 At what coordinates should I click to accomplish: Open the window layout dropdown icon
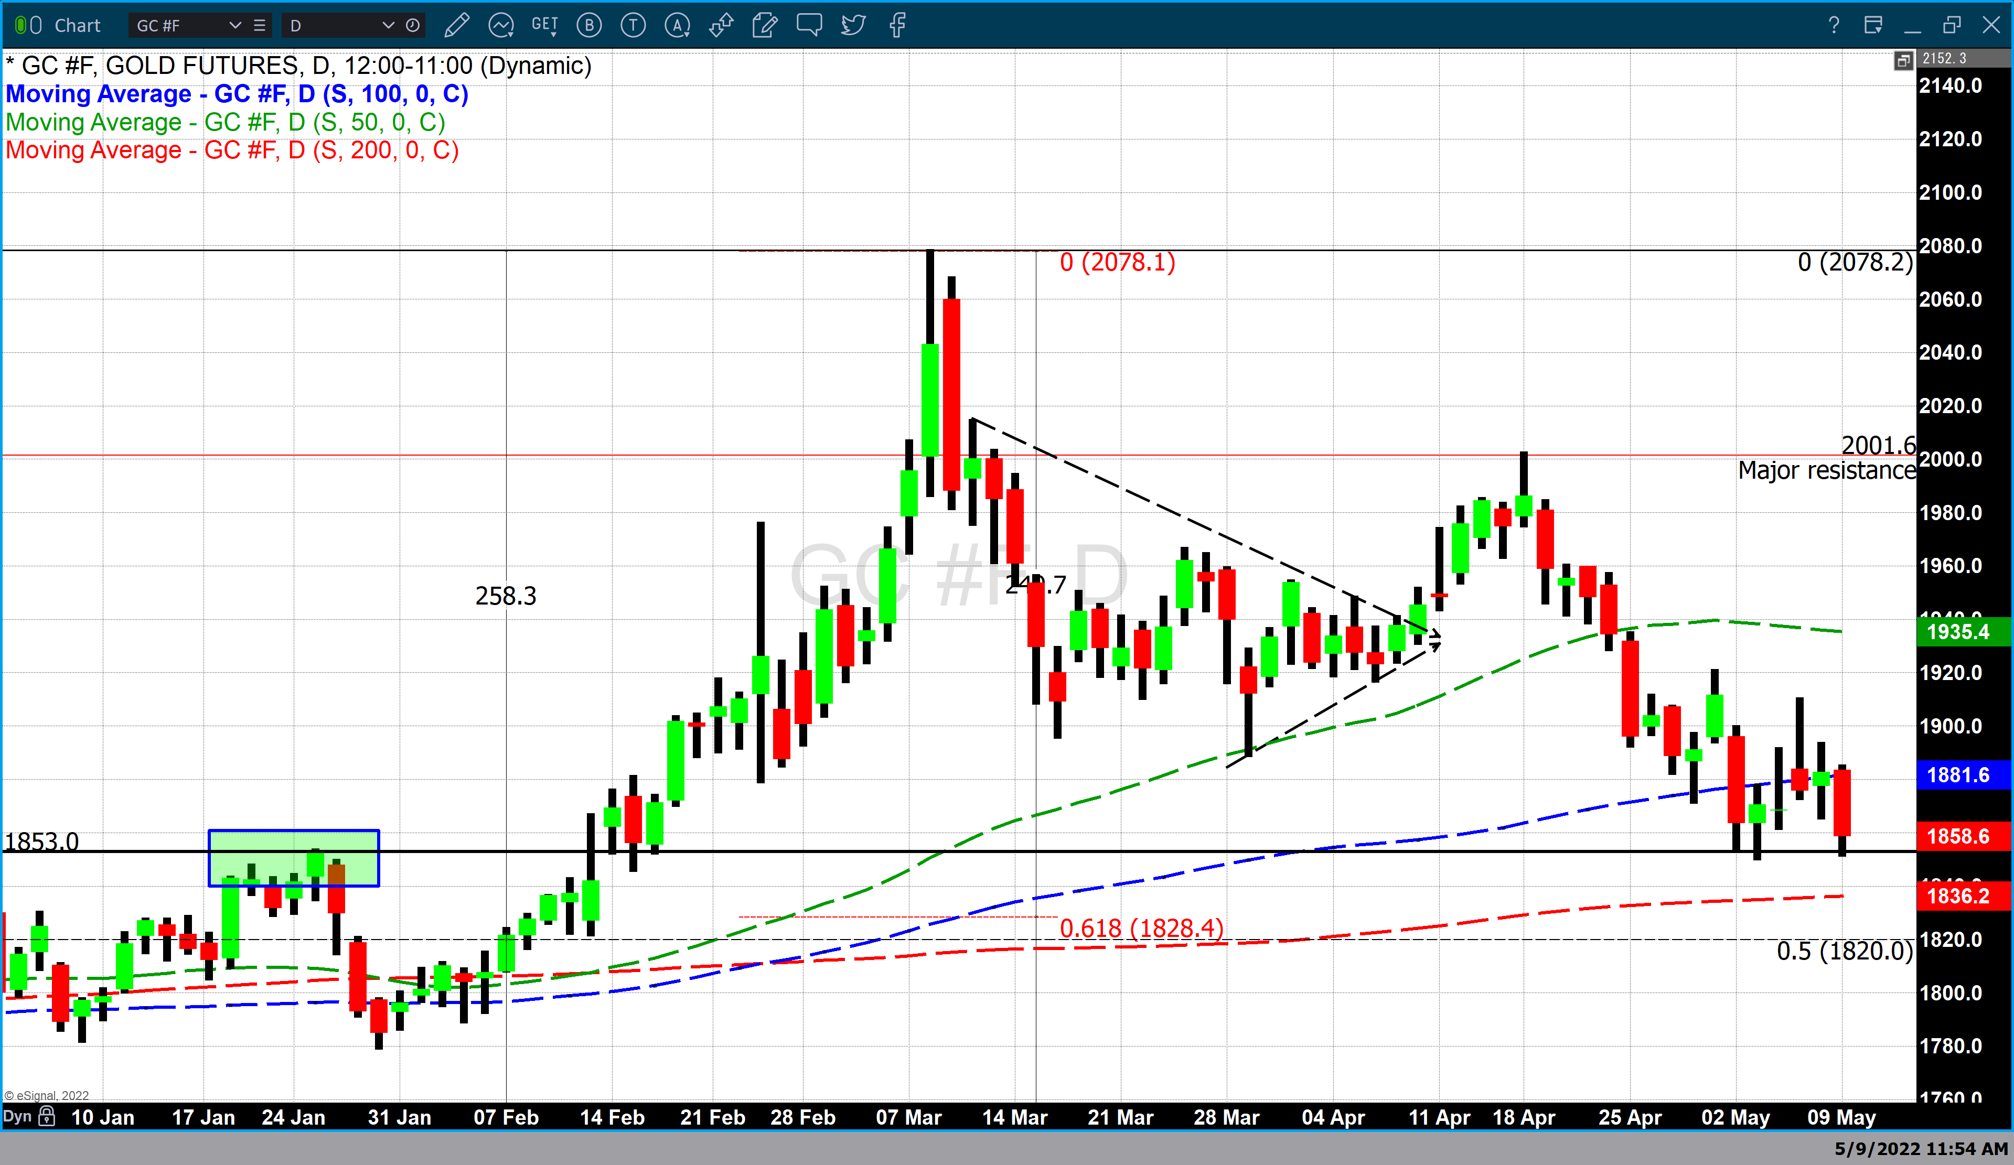pos(1873,26)
